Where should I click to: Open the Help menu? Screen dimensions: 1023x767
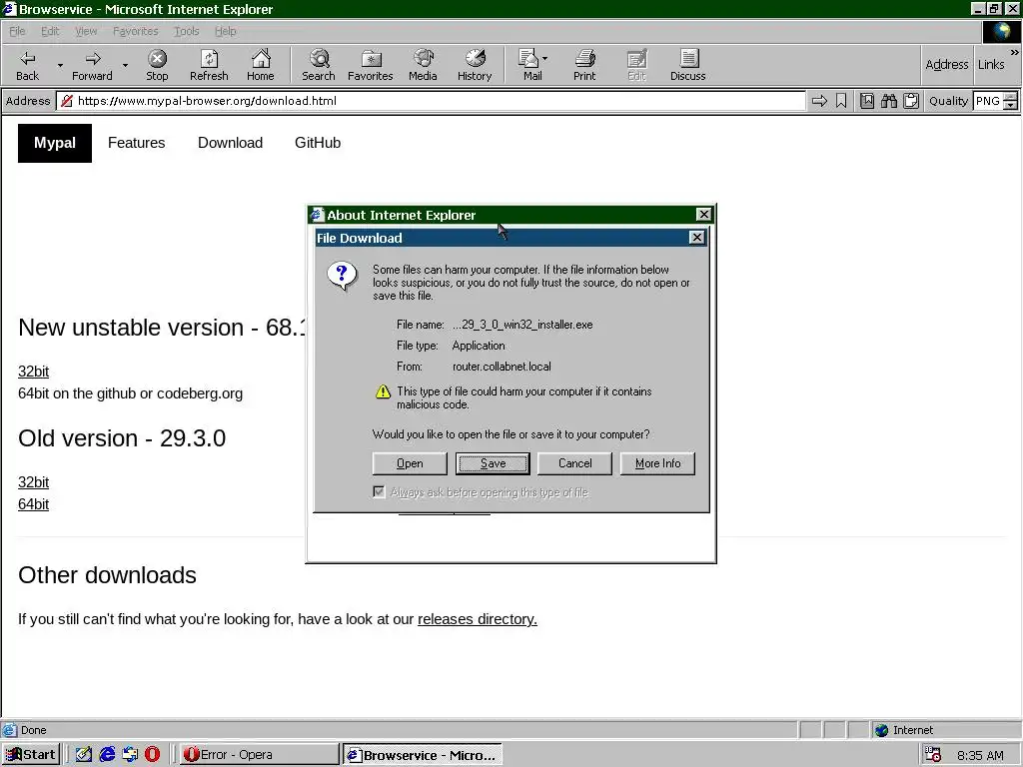coord(225,31)
